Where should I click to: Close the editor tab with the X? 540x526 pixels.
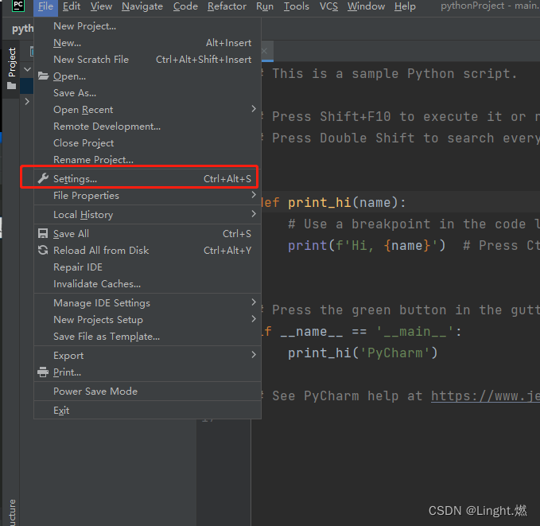(265, 51)
